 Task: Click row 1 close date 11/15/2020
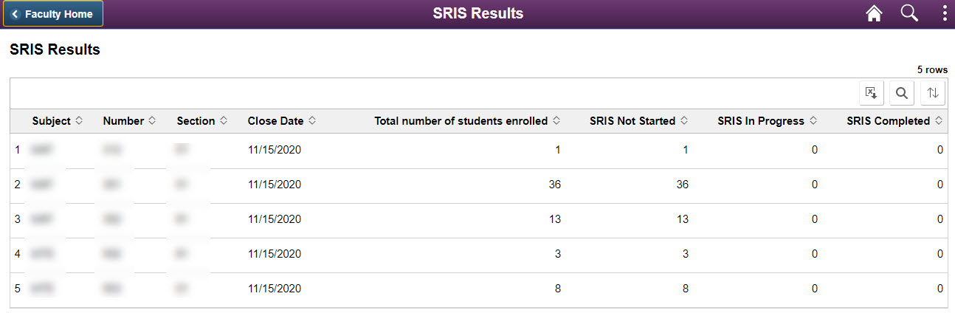pyautogui.click(x=274, y=150)
